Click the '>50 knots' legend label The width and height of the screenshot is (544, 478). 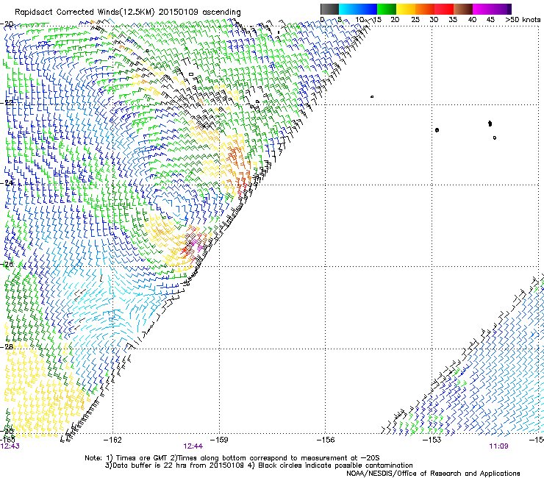(x=523, y=20)
